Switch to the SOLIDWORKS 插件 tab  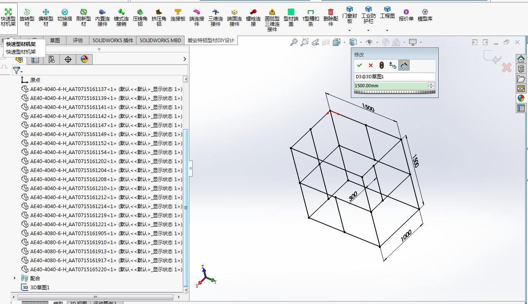[x=113, y=40]
